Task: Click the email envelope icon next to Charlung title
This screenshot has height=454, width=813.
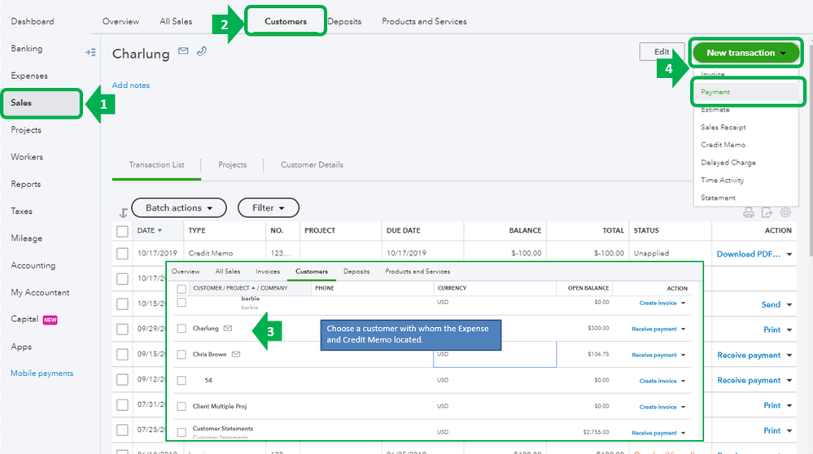Action: [183, 50]
